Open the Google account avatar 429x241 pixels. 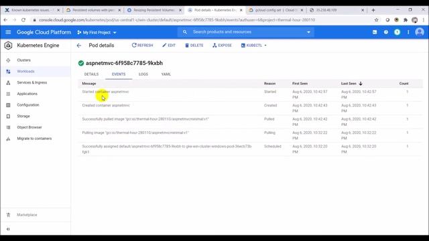pyautogui.click(x=420, y=32)
